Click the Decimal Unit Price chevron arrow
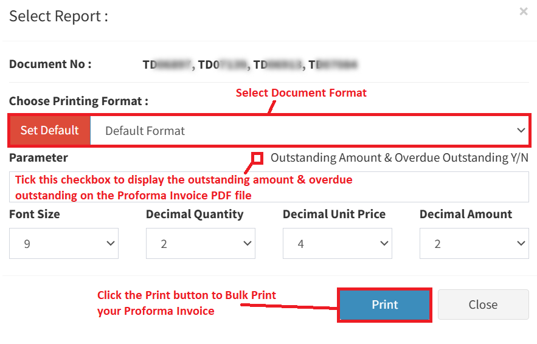Viewport: 537px width, 344px height. coord(384,244)
